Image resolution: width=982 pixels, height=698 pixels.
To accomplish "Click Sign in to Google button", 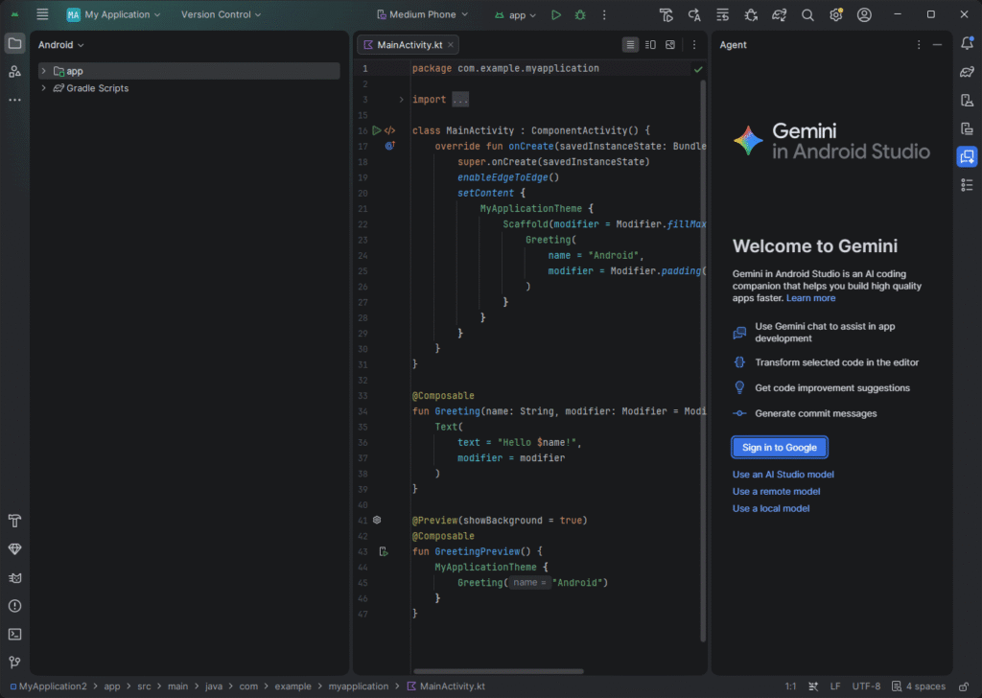I will click(779, 448).
